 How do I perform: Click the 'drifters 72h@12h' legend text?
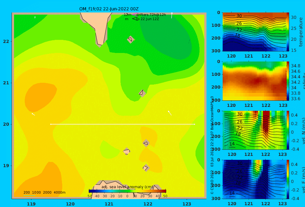tap(151, 15)
